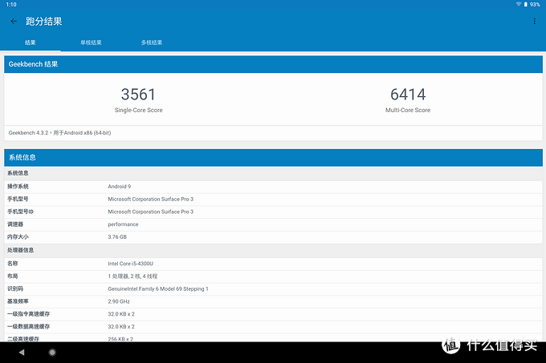Select the GenuineIntel Family 6 identifier
This screenshot has height=363, width=546.
pos(157,288)
